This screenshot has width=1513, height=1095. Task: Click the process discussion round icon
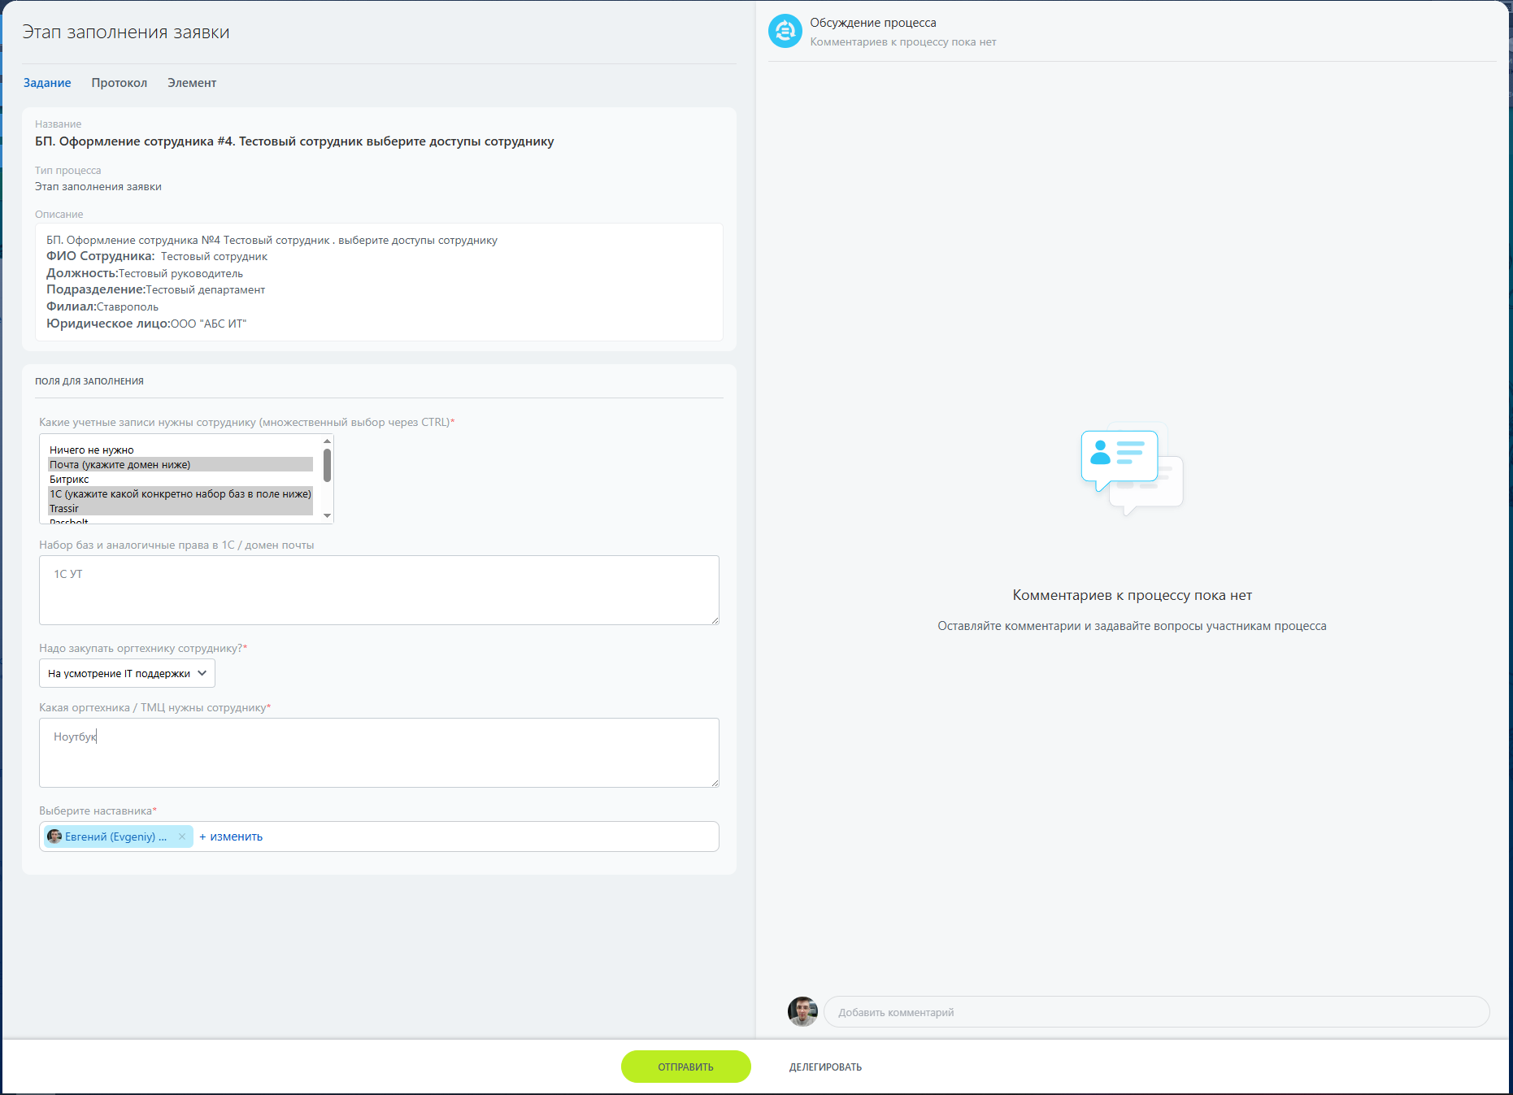pyautogui.click(x=785, y=31)
